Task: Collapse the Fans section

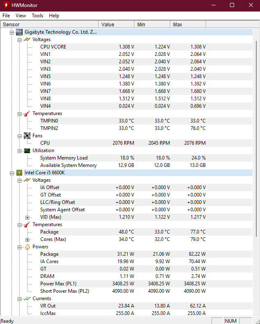Action: click(x=19, y=136)
